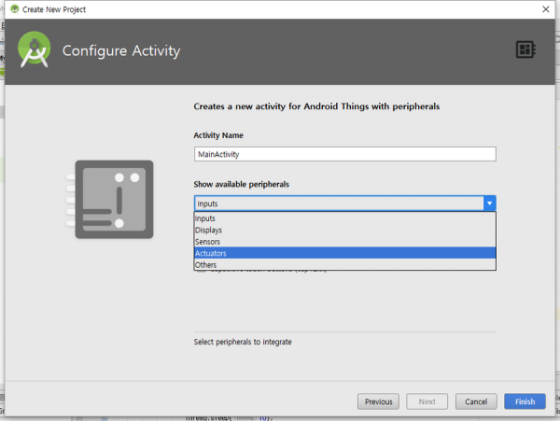Image resolution: width=560 pixels, height=421 pixels.
Task: Click the 'Creates a new activity for Android Things' text
Action: (x=316, y=106)
